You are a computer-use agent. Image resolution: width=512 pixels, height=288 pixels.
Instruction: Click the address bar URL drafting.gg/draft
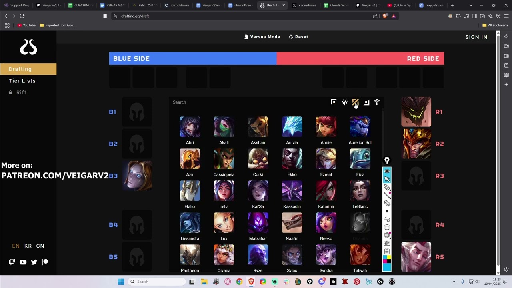(135, 16)
